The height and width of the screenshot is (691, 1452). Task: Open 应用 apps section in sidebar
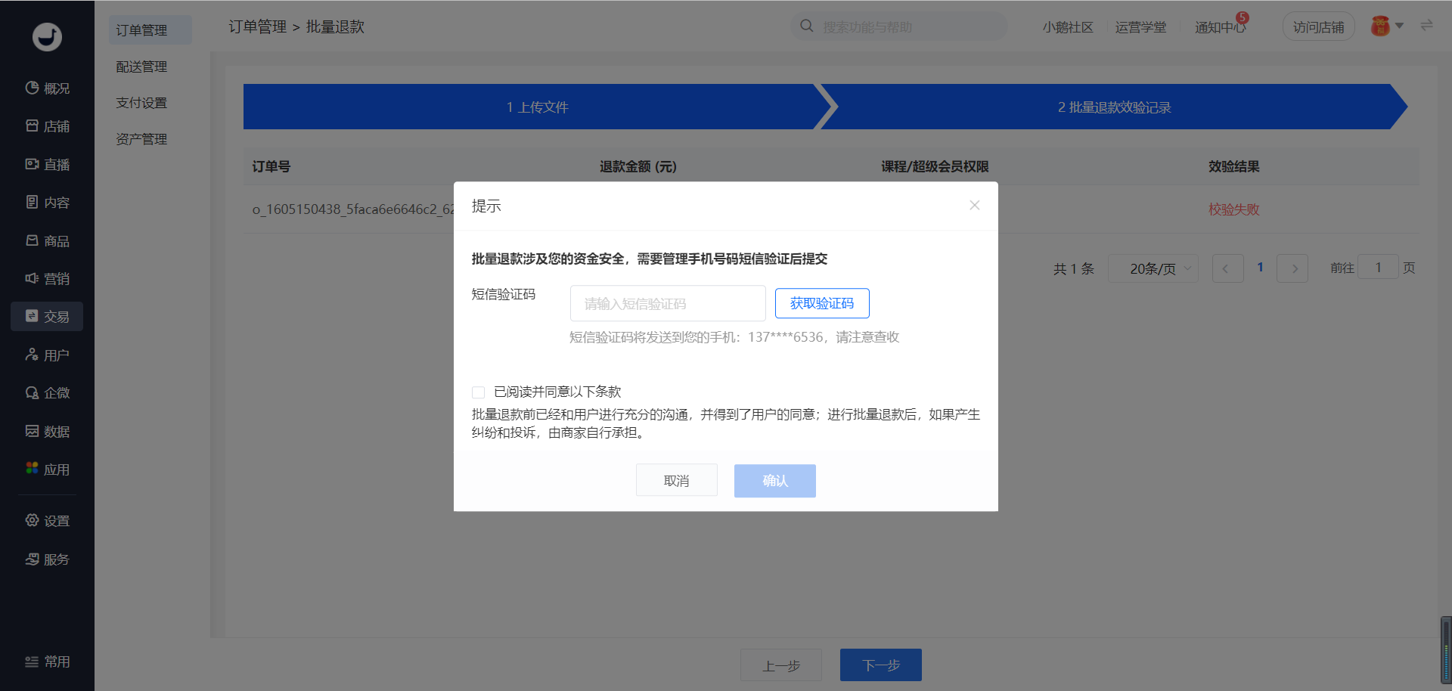tap(47, 469)
